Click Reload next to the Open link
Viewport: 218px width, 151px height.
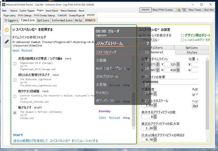[x=27, y=50]
